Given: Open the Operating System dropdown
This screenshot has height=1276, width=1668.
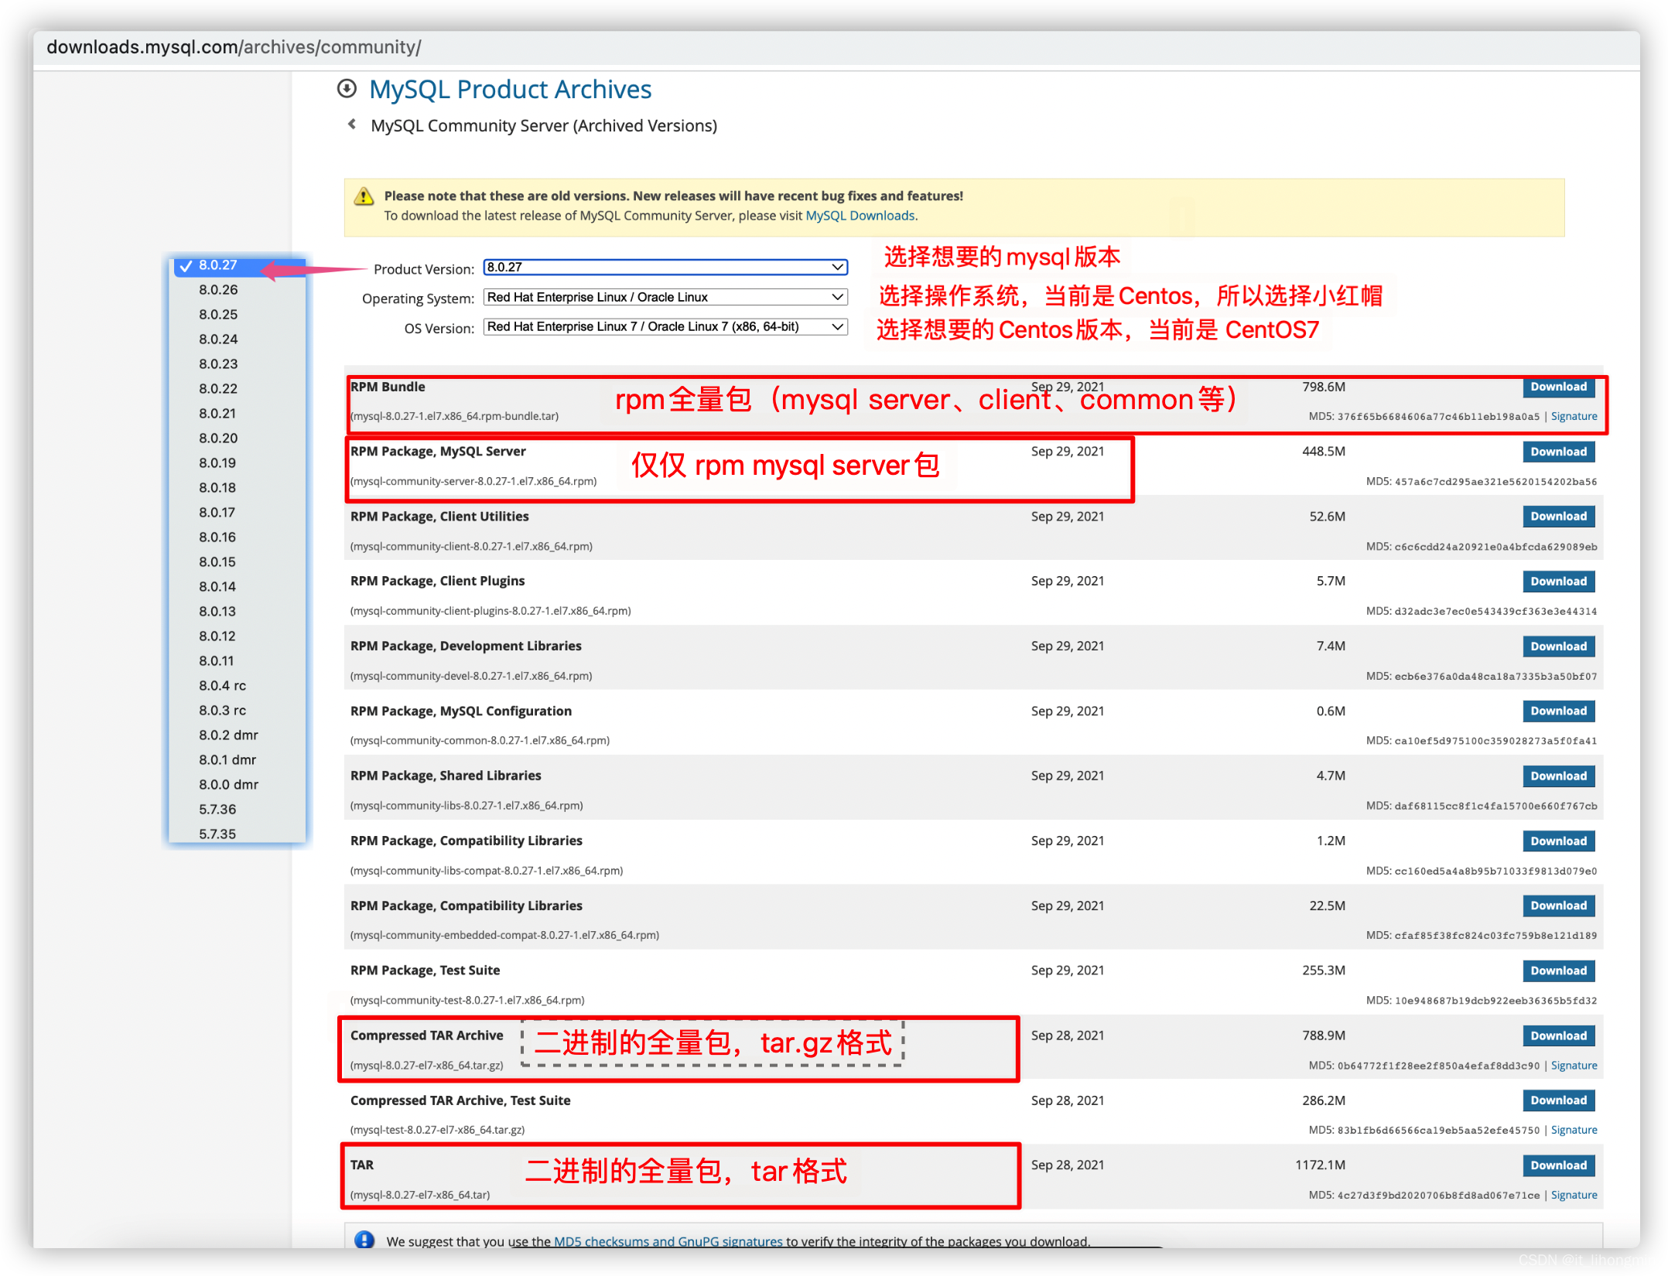Looking at the screenshot, I should (x=665, y=297).
